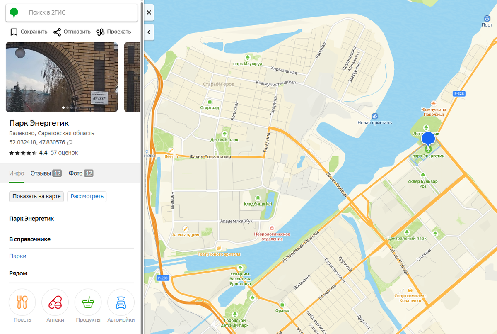Screen dimensions: 497x334
Task: Select the Театр юного зрителя marker
Action: [x=219, y=248]
